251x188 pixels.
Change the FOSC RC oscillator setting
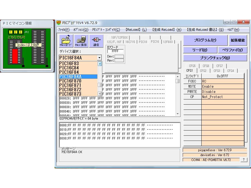[x=223, y=81]
